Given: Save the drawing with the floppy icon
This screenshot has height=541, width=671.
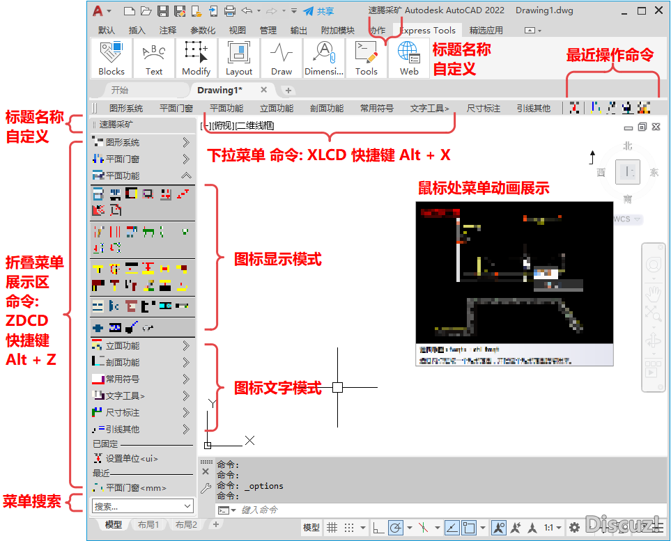Looking at the screenshot, I should click(x=162, y=11).
